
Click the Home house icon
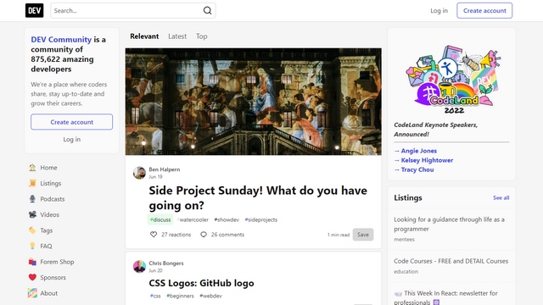(32, 168)
